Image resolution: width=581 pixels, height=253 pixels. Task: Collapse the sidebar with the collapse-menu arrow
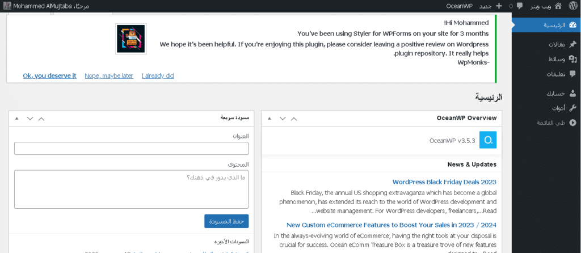tap(572, 123)
